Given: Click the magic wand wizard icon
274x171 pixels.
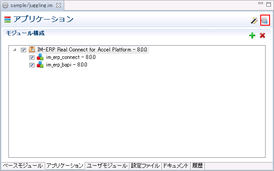Looking at the screenshot, I should [254, 20].
